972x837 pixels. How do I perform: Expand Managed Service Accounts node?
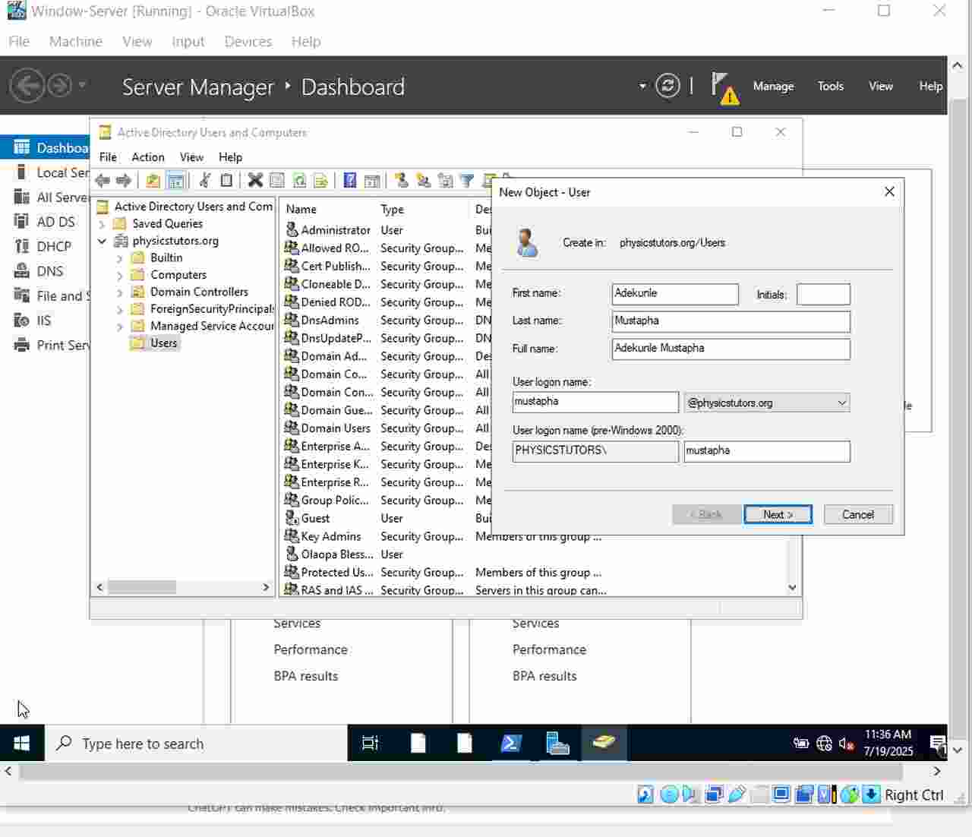coord(119,327)
